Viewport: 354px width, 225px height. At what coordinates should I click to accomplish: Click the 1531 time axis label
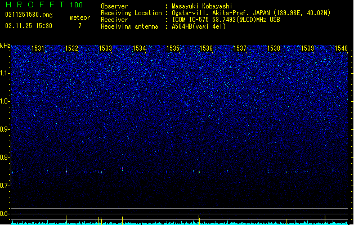(x=38, y=48)
